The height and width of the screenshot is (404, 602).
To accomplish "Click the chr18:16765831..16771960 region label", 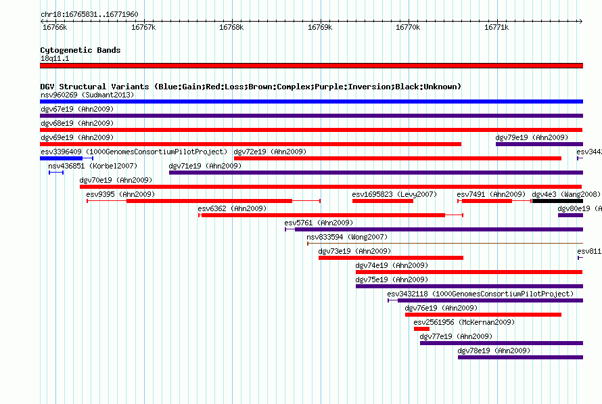I will 89,14.
